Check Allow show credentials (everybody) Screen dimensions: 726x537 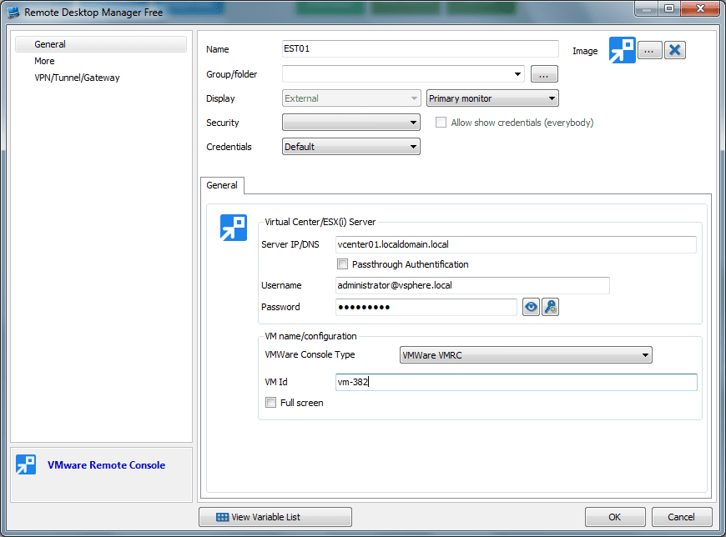click(x=441, y=122)
